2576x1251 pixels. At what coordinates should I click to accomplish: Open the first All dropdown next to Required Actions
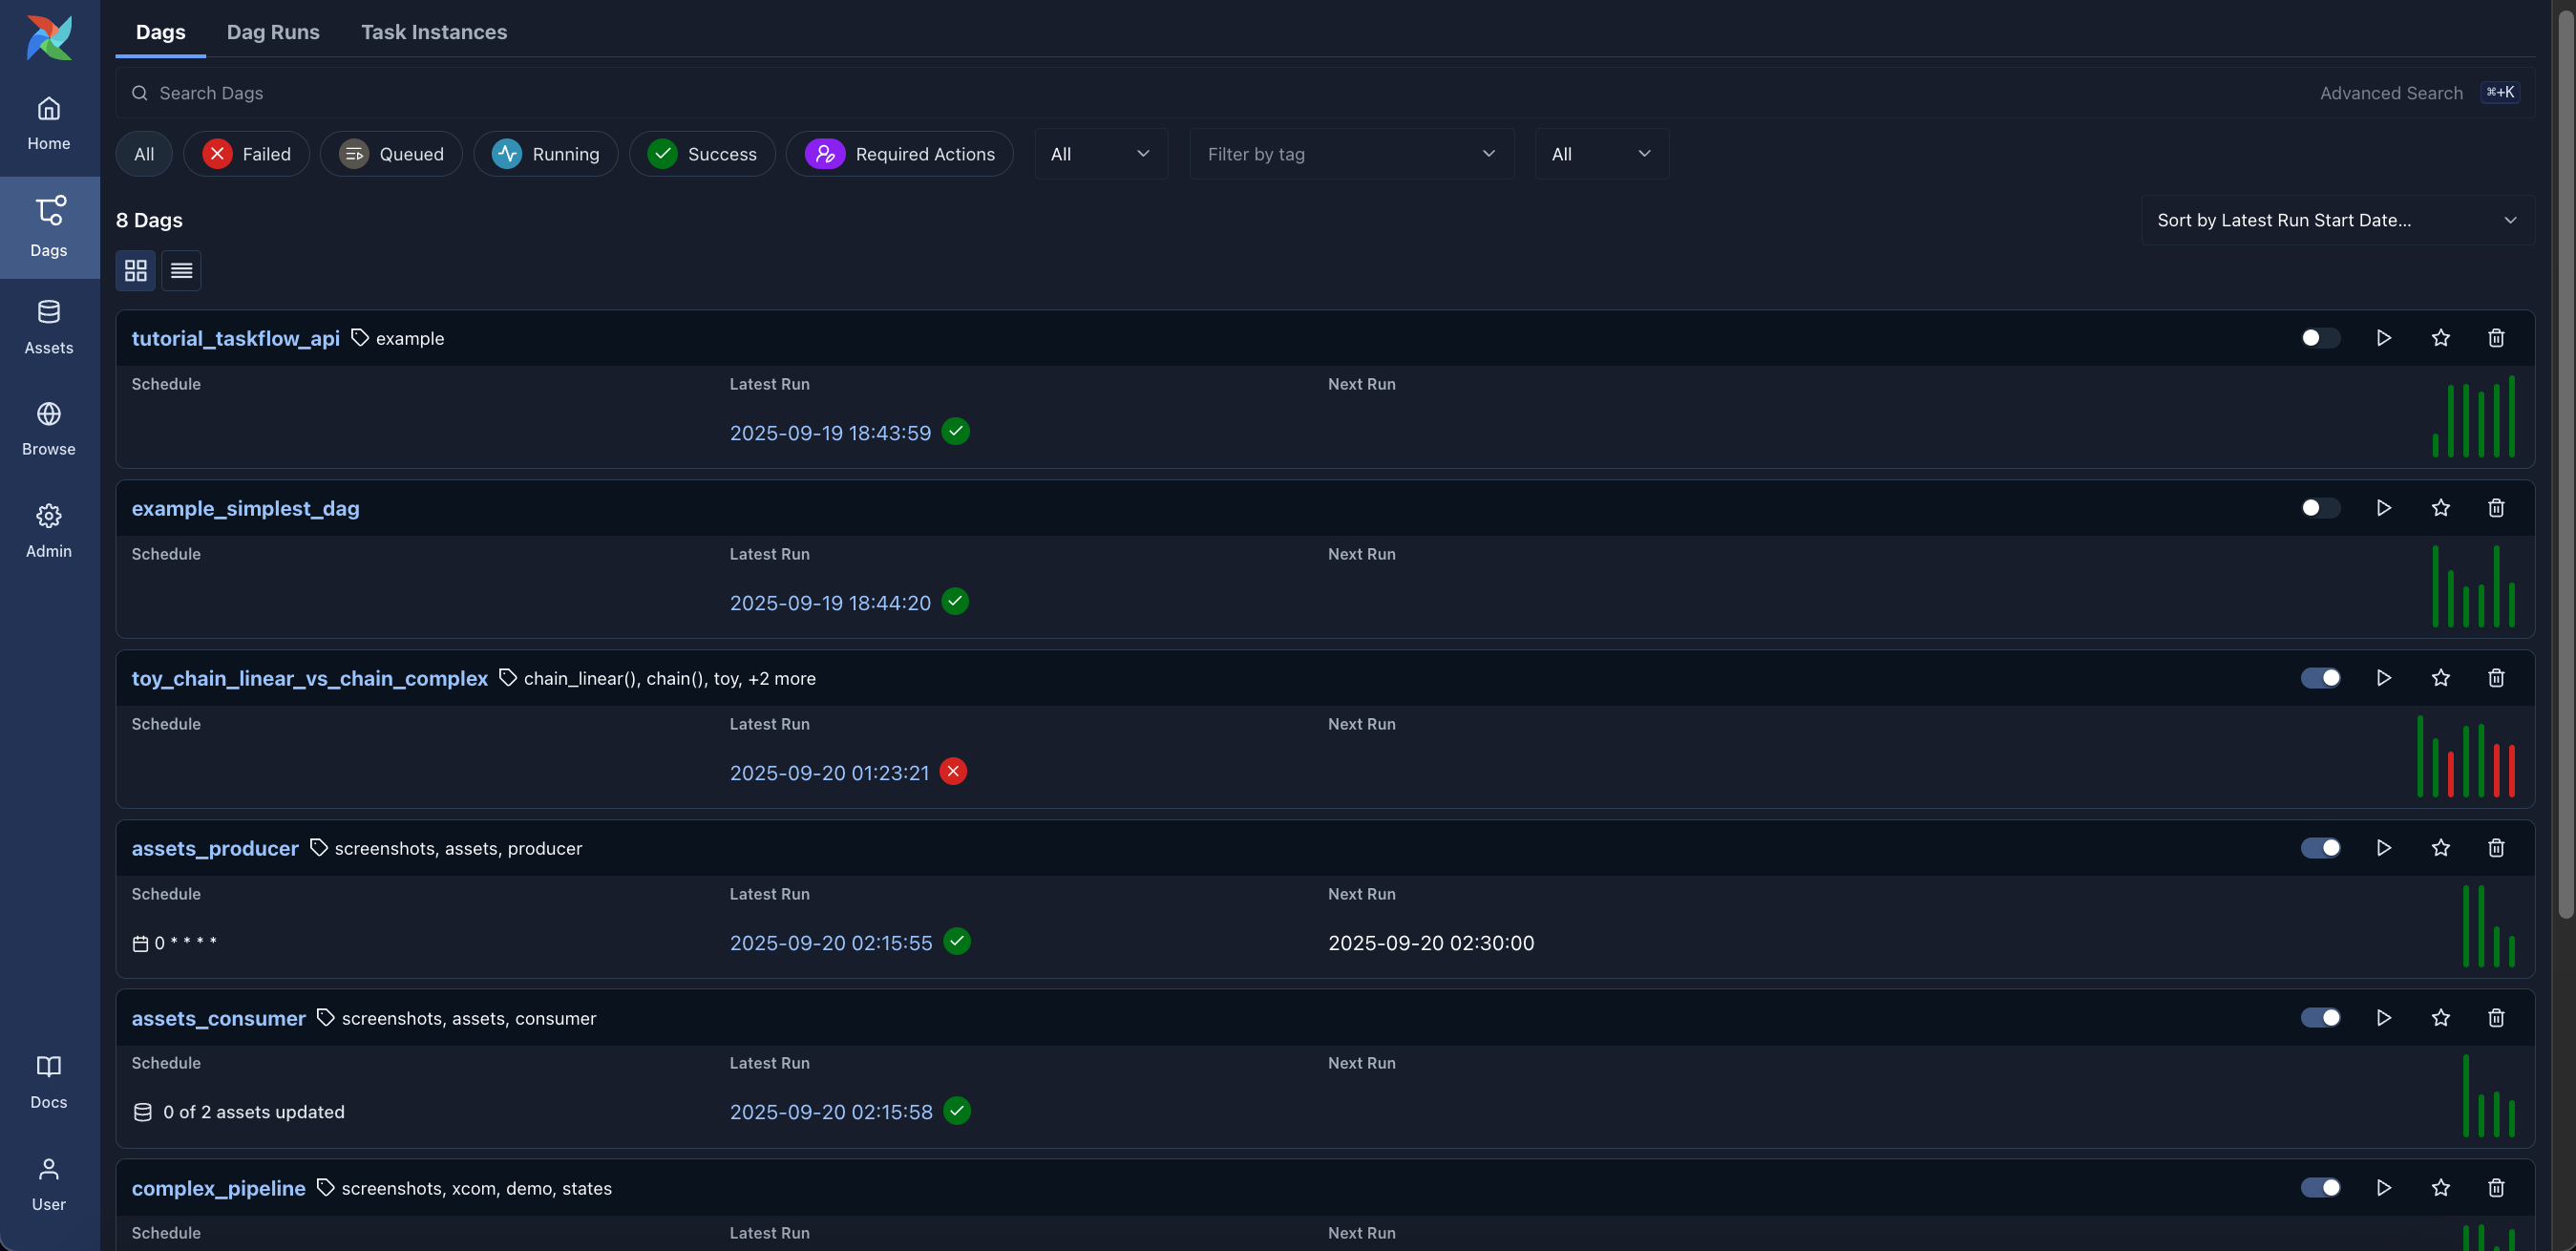(1099, 154)
